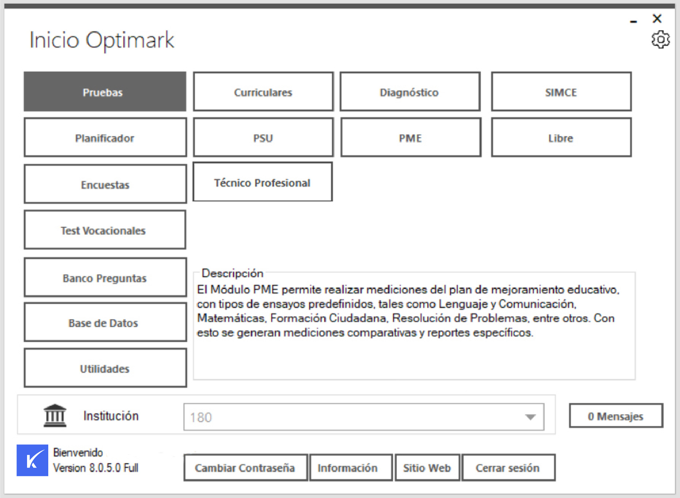Open the Sitio Web button
This screenshot has width=680, height=498.
[427, 468]
